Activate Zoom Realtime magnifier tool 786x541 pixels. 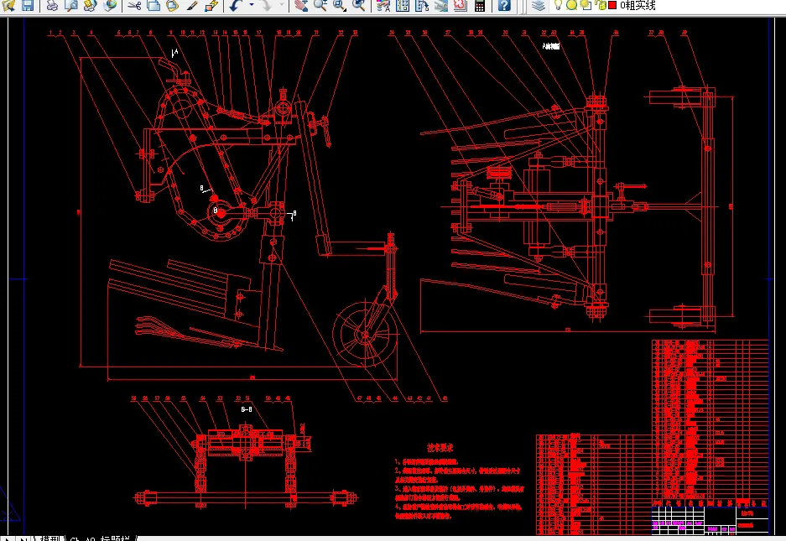click(x=320, y=5)
